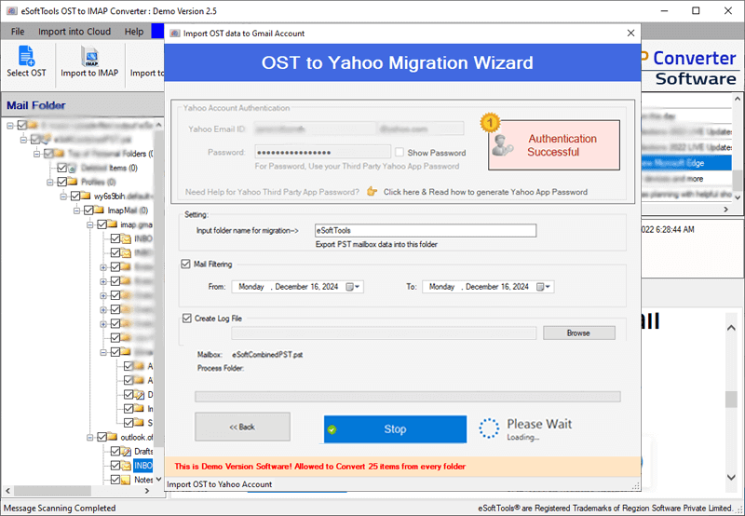The height and width of the screenshot is (516, 745).
Task: Uncheck the outlook folder checkbox in tree
Action: 102,437
